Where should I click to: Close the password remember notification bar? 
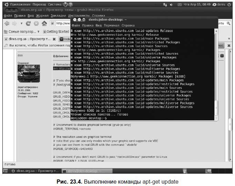click(229, 45)
